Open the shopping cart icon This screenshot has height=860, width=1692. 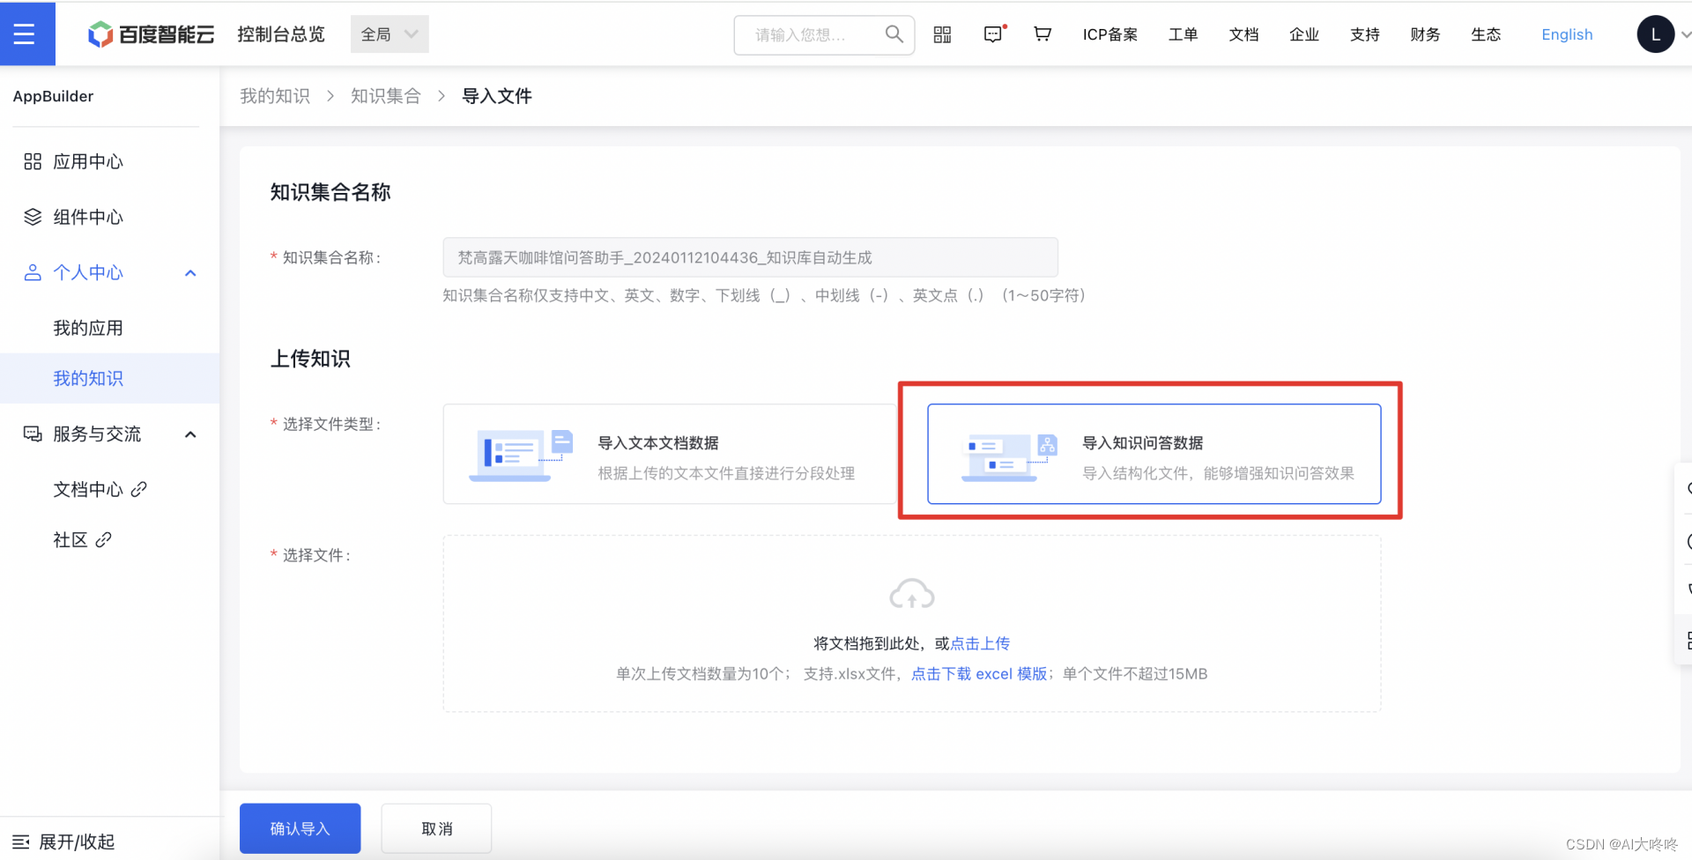pos(1042,33)
